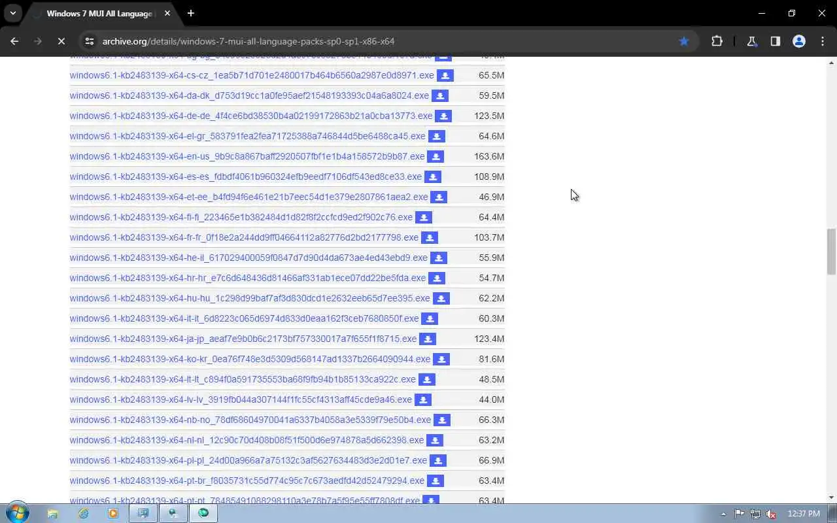Download the cs-cz x64 language pack via its icon
This screenshot has width=837, height=523.
(x=445, y=76)
